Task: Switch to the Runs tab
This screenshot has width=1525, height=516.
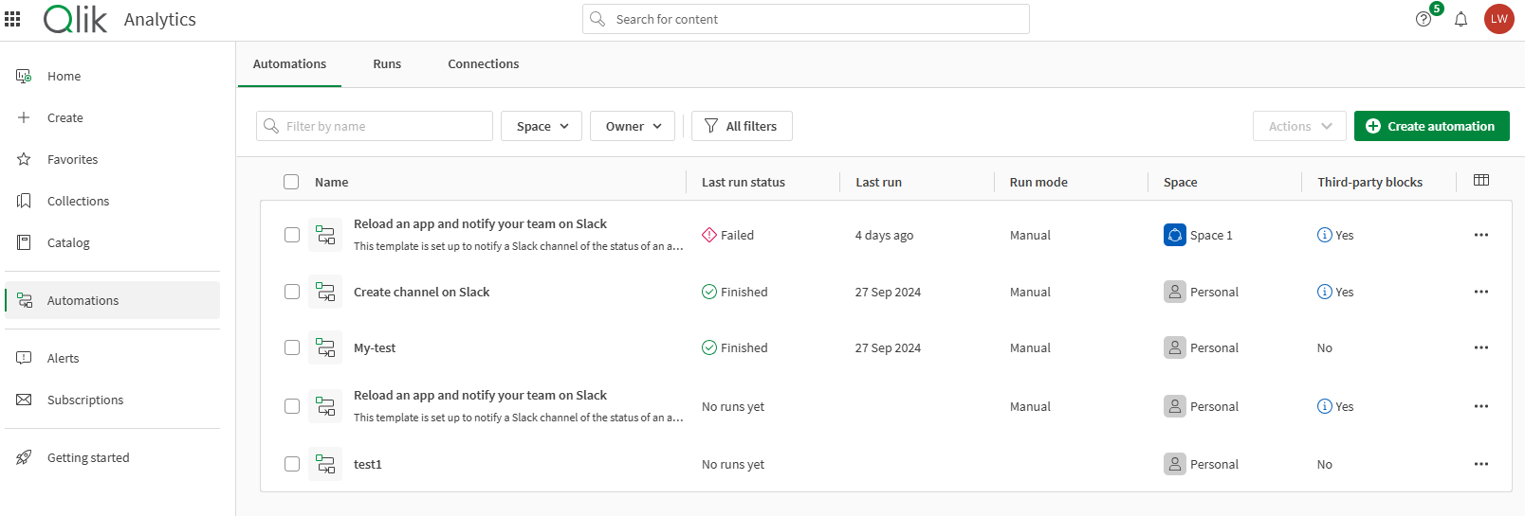Action: pyautogui.click(x=387, y=64)
